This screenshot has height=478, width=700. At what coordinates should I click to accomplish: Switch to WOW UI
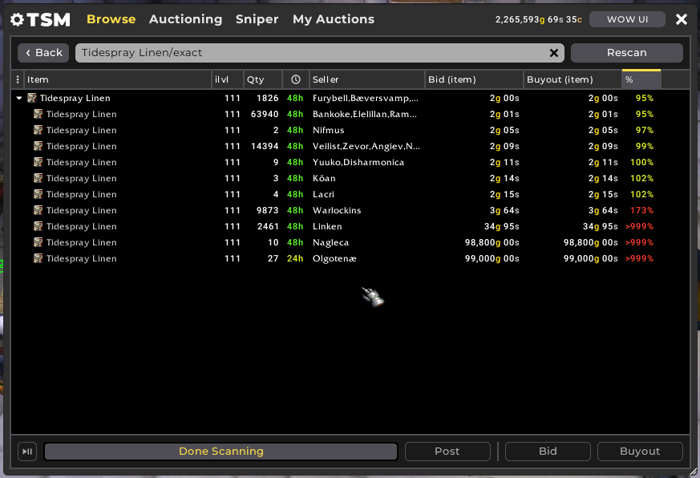click(627, 19)
